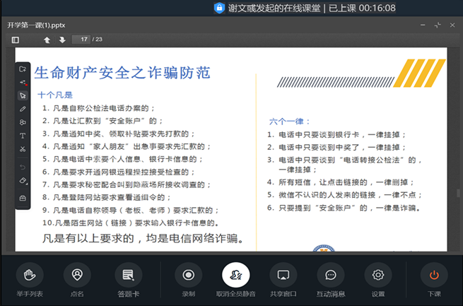463x306 pixels.
Task: Click the file name 开学第一课(1).pptx
Action: (36, 25)
